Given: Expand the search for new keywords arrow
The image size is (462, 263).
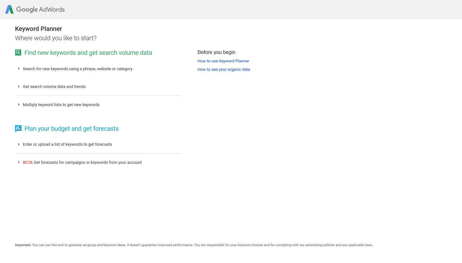Looking at the screenshot, I should point(19,69).
